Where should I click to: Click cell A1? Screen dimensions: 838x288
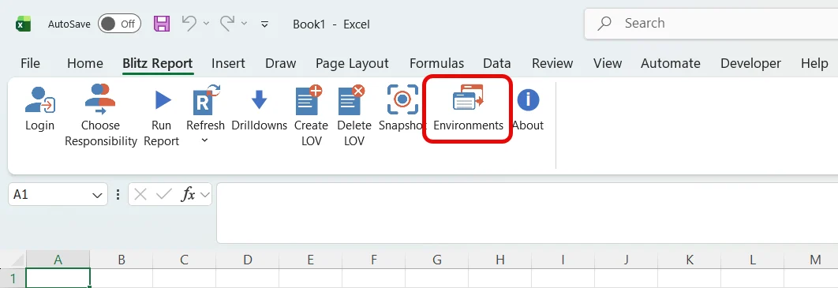coord(58,279)
